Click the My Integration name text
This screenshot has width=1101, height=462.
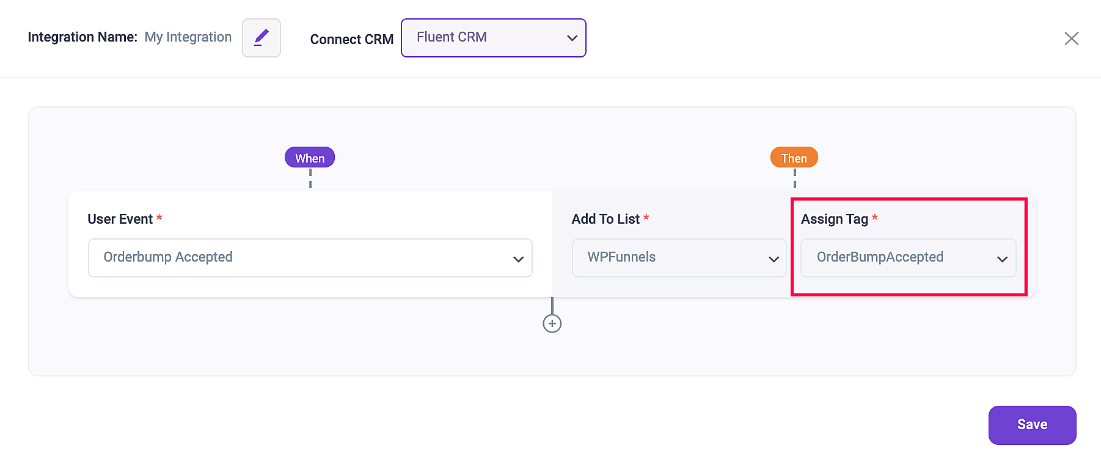click(188, 37)
